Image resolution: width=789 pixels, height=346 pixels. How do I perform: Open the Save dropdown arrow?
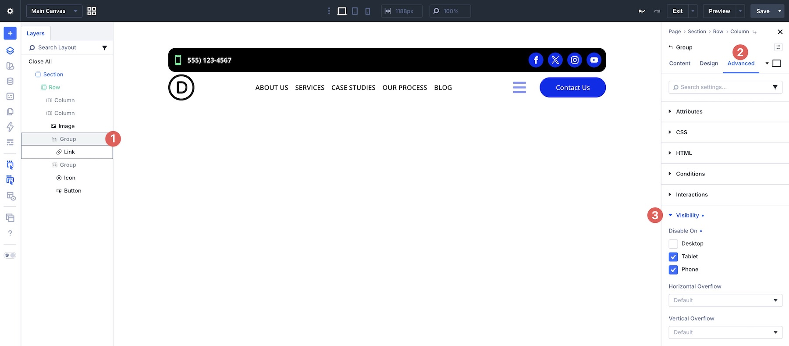(780, 11)
